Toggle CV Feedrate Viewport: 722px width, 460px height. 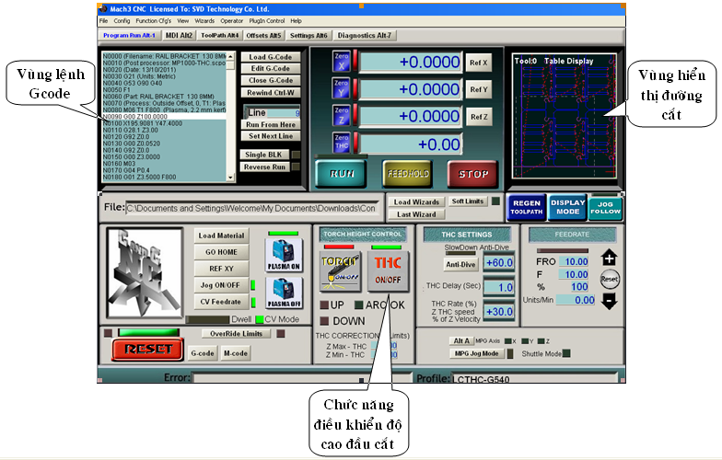(x=221, y=302)
